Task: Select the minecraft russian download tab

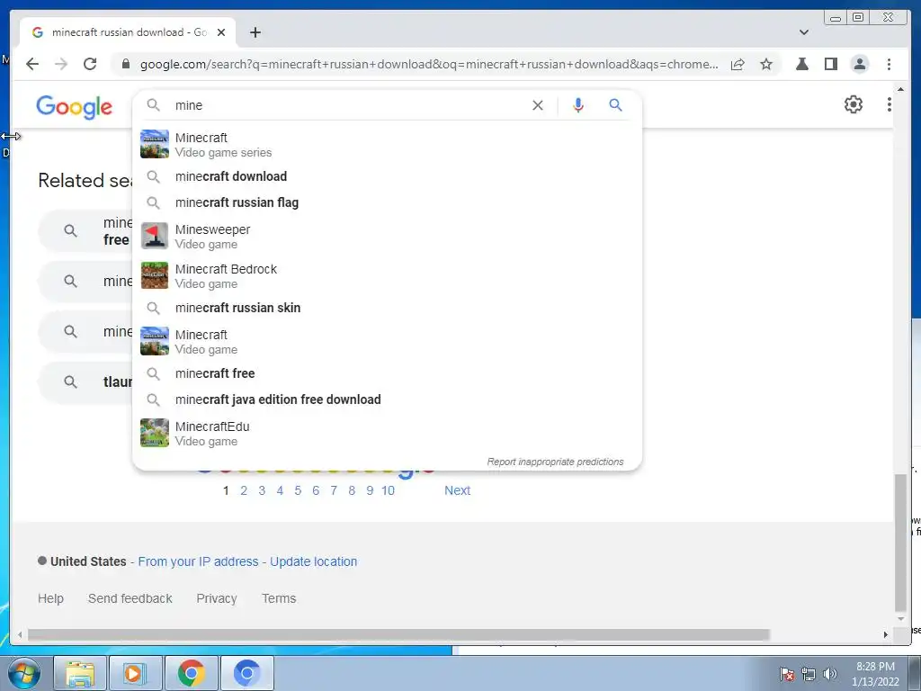Action: point(128,32)
